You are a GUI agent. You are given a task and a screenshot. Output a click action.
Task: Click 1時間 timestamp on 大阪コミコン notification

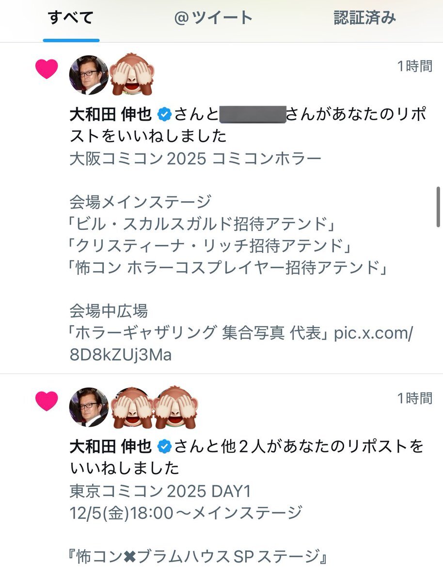pyautogui.click(x=414, y=66)
